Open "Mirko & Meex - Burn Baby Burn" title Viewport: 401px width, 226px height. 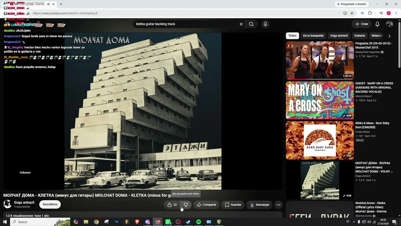[372, 125]
